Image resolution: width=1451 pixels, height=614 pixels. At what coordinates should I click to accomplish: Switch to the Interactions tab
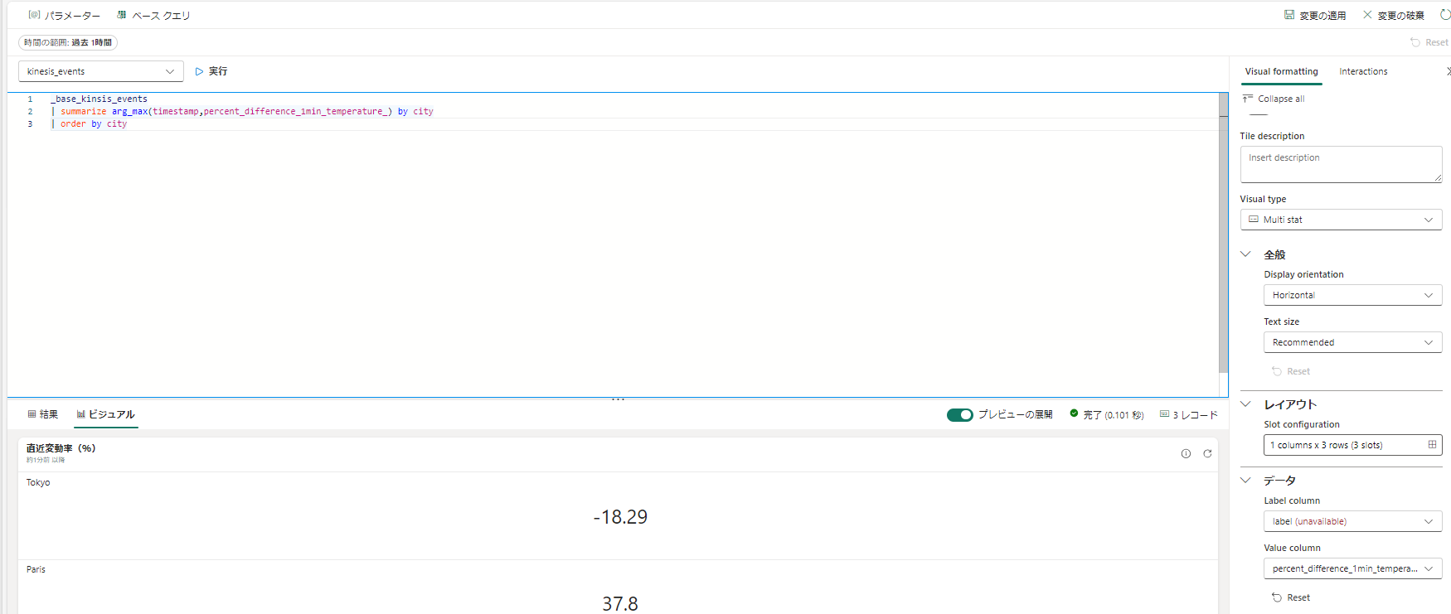click(x=1363, y=71)
